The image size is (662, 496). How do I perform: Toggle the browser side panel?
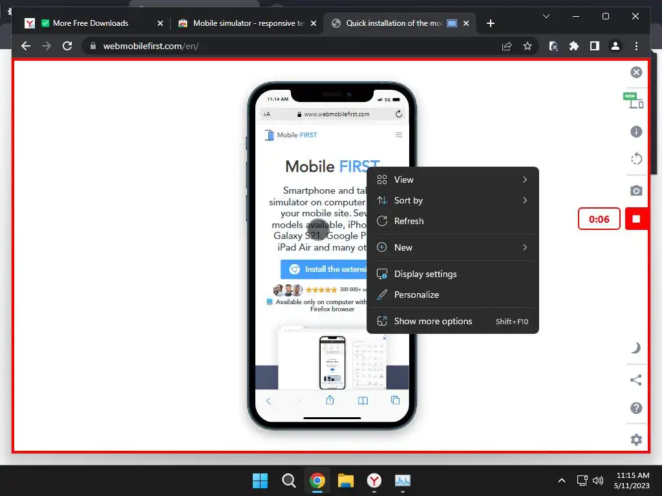(595, 46)
